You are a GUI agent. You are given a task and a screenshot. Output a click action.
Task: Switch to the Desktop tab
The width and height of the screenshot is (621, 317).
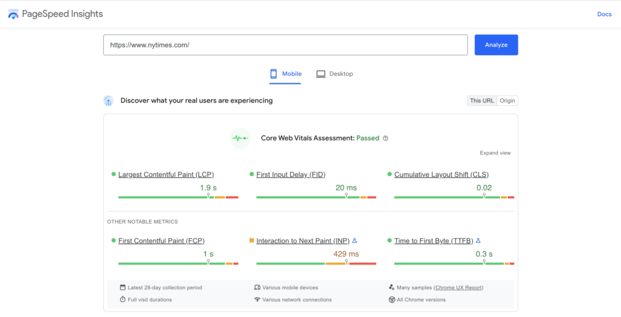tap(335, 74)
